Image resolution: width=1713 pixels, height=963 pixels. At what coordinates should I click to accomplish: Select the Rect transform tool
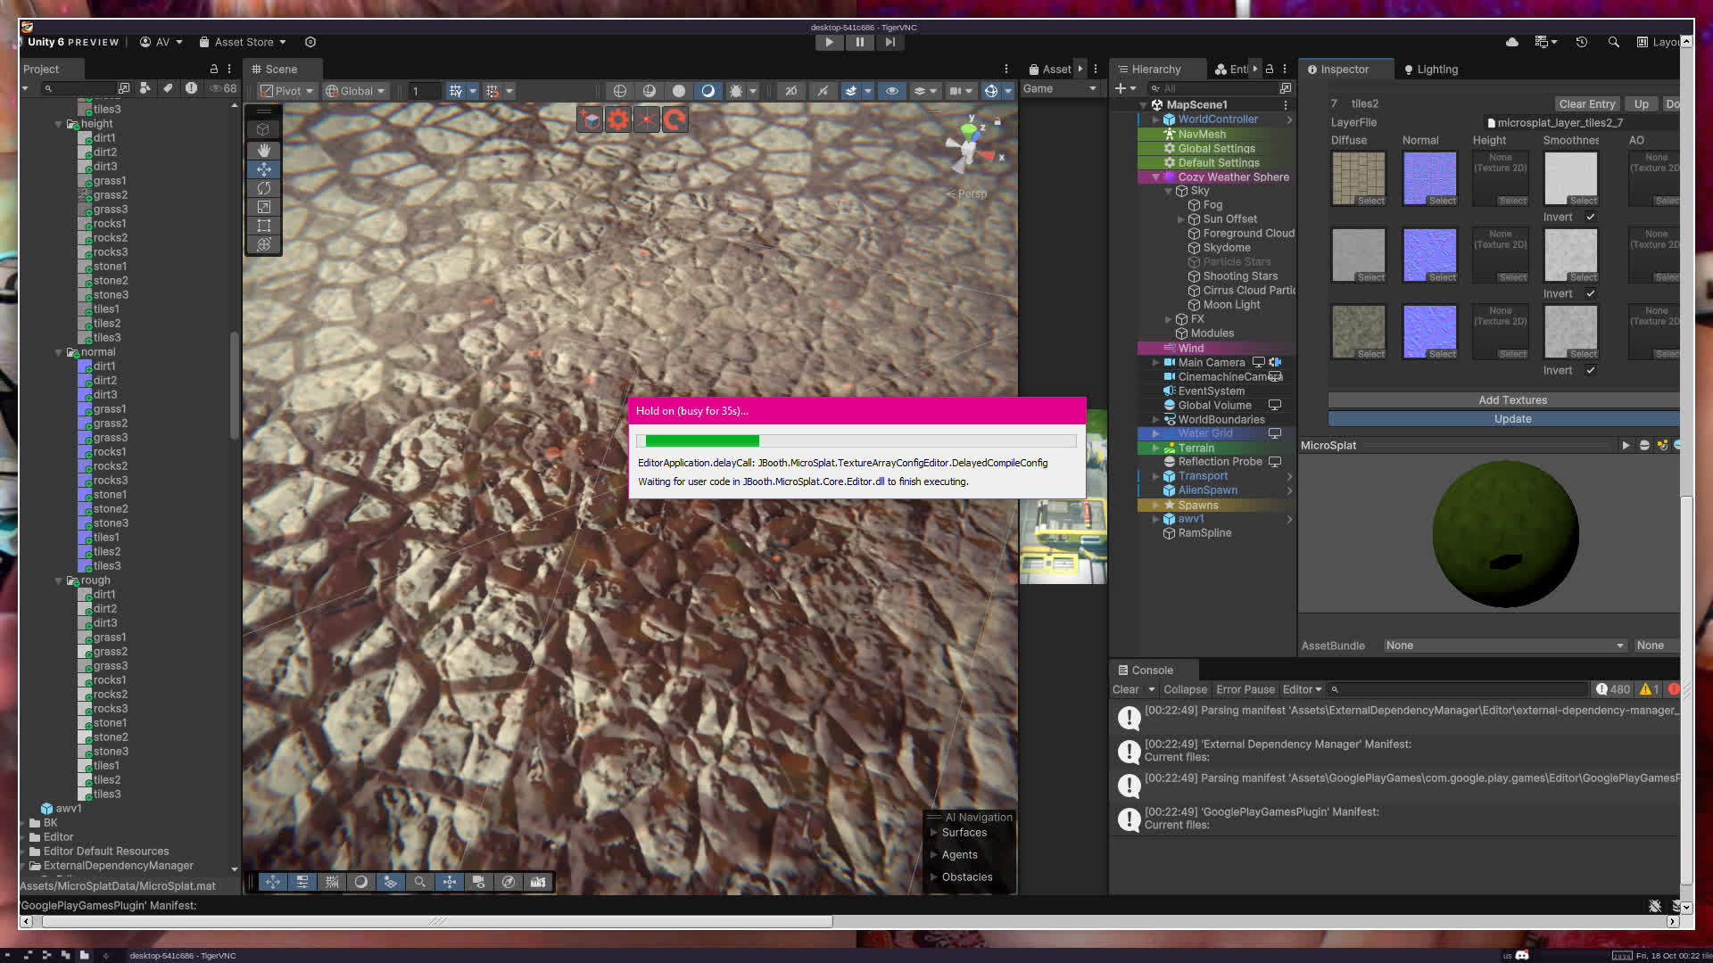[263, 226]
